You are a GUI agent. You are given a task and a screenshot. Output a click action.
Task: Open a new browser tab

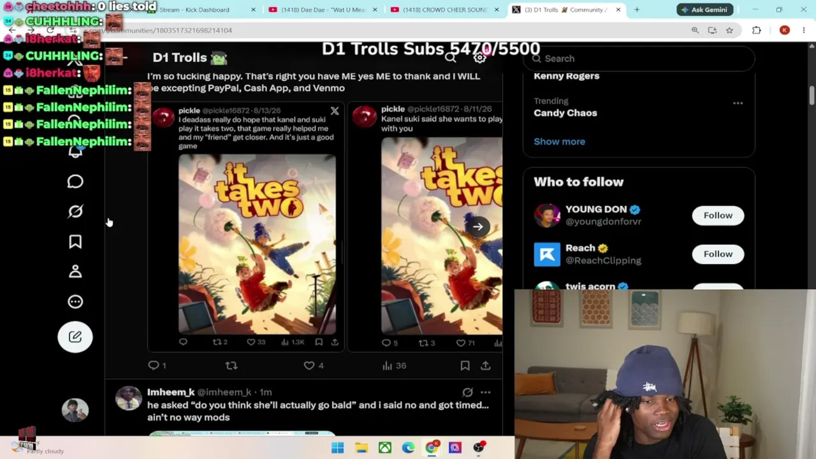637,10
